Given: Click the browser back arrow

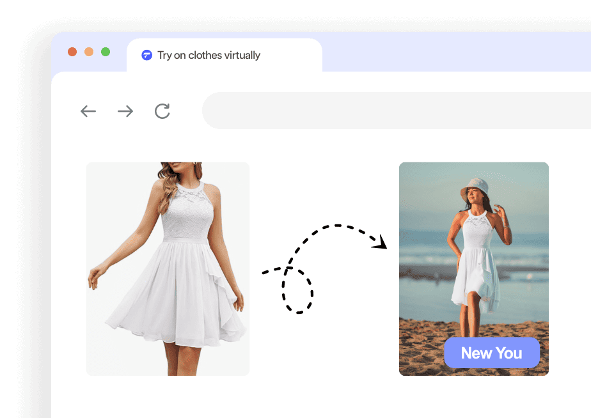Looking at the screenshot, I should 88,111.
